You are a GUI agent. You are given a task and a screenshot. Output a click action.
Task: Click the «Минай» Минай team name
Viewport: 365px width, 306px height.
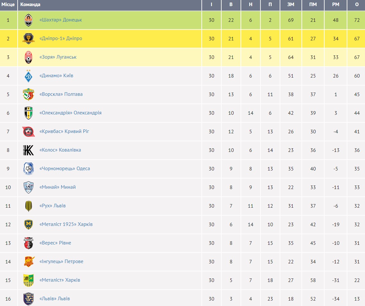57,187
